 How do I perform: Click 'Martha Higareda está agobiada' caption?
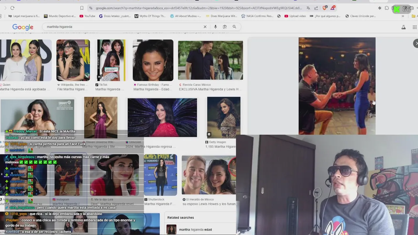click(x=25, y=89)
